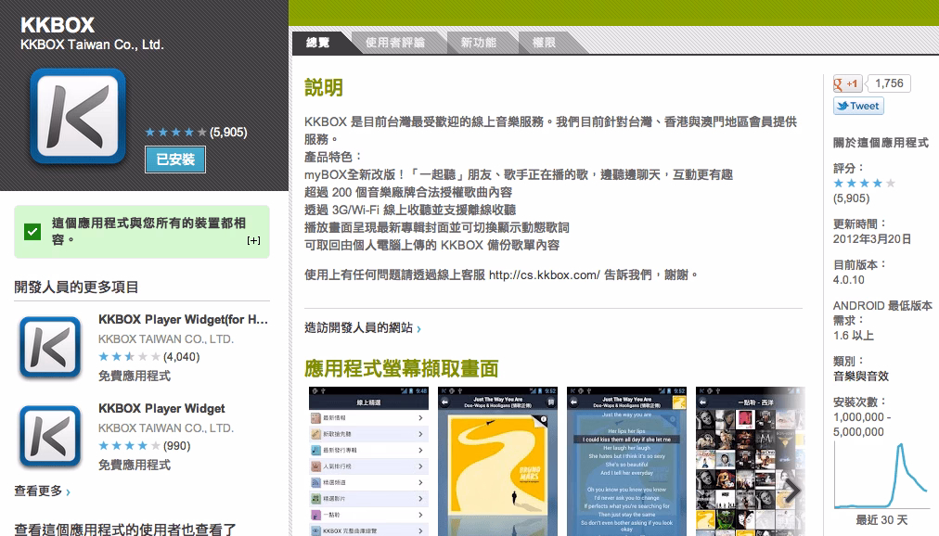Click the green compatibility checkmark icon
This screenshot has height=536, width=939.
[x=32, y=232]
